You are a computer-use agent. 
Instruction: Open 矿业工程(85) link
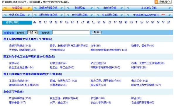tap(98, 63)
